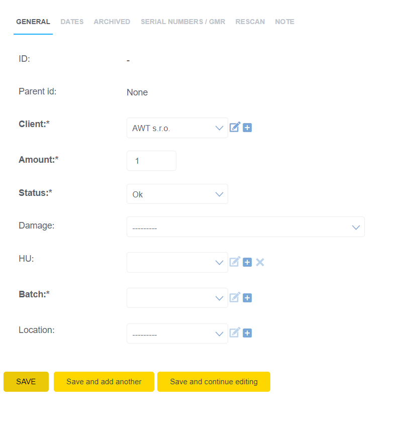Add a new Batch with plus icon
Viewport: 401px width, 444px height.
pyautogui.click(x=247, y=298)
